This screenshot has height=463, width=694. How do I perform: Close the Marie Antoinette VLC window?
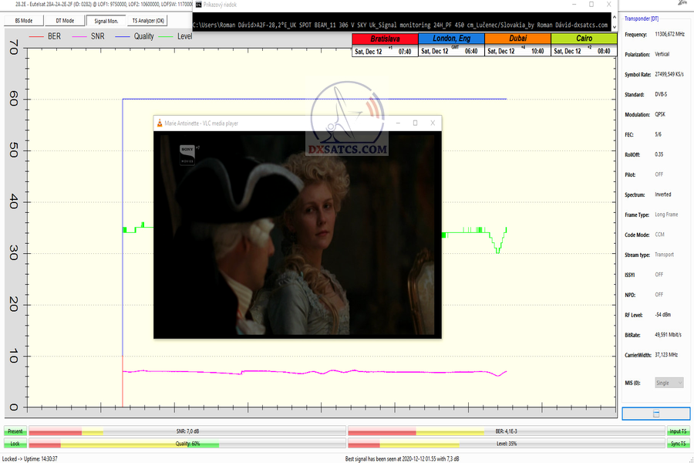(x=433, y=123)
